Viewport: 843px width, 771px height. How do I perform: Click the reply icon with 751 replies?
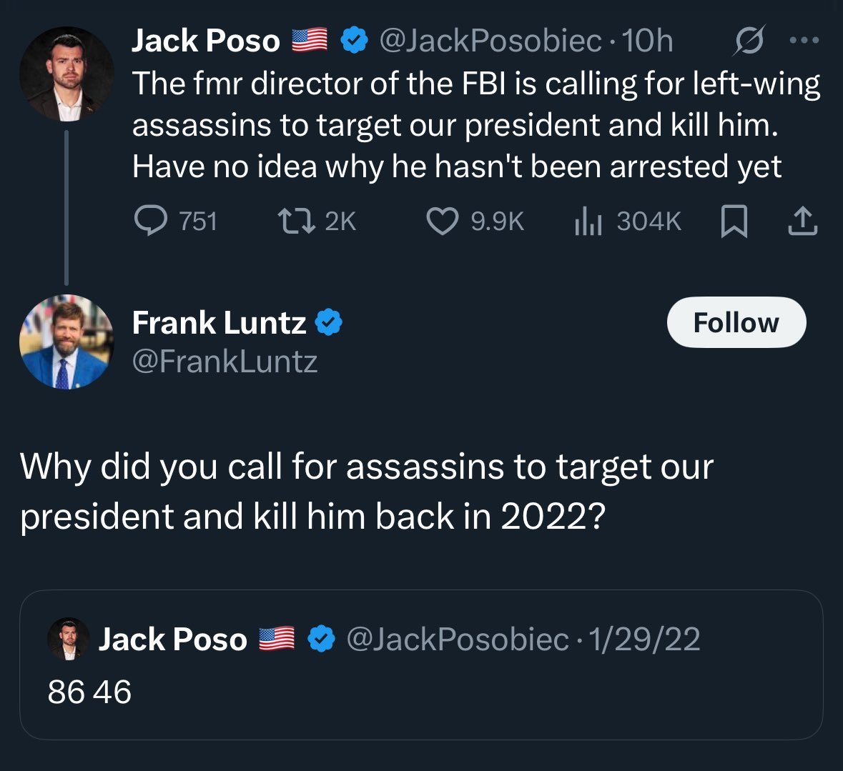point(150,221)
